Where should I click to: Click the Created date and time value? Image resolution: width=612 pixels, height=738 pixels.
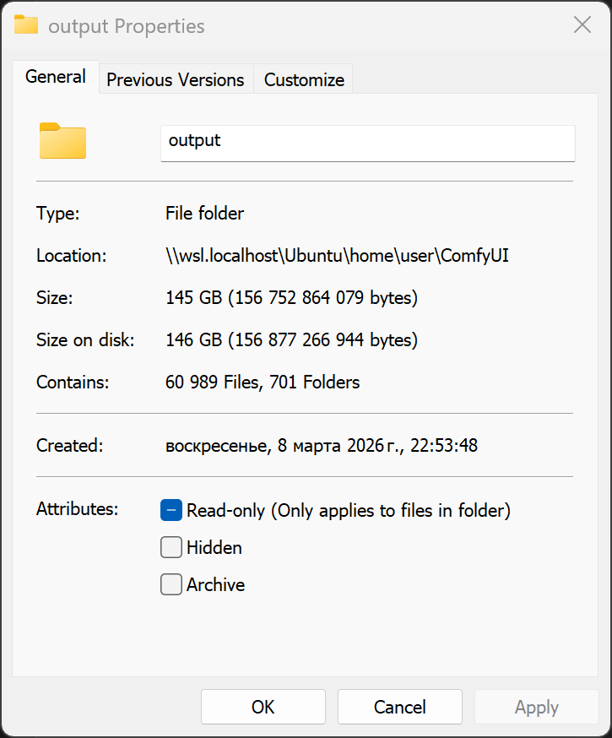322,445
